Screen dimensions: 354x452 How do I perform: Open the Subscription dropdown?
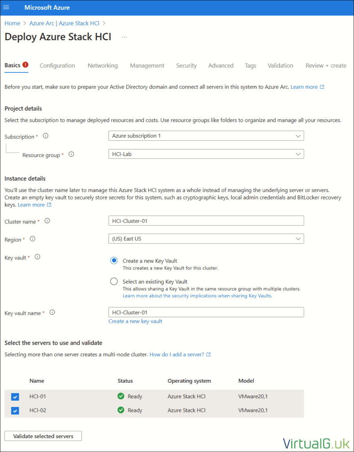(206, 136)
